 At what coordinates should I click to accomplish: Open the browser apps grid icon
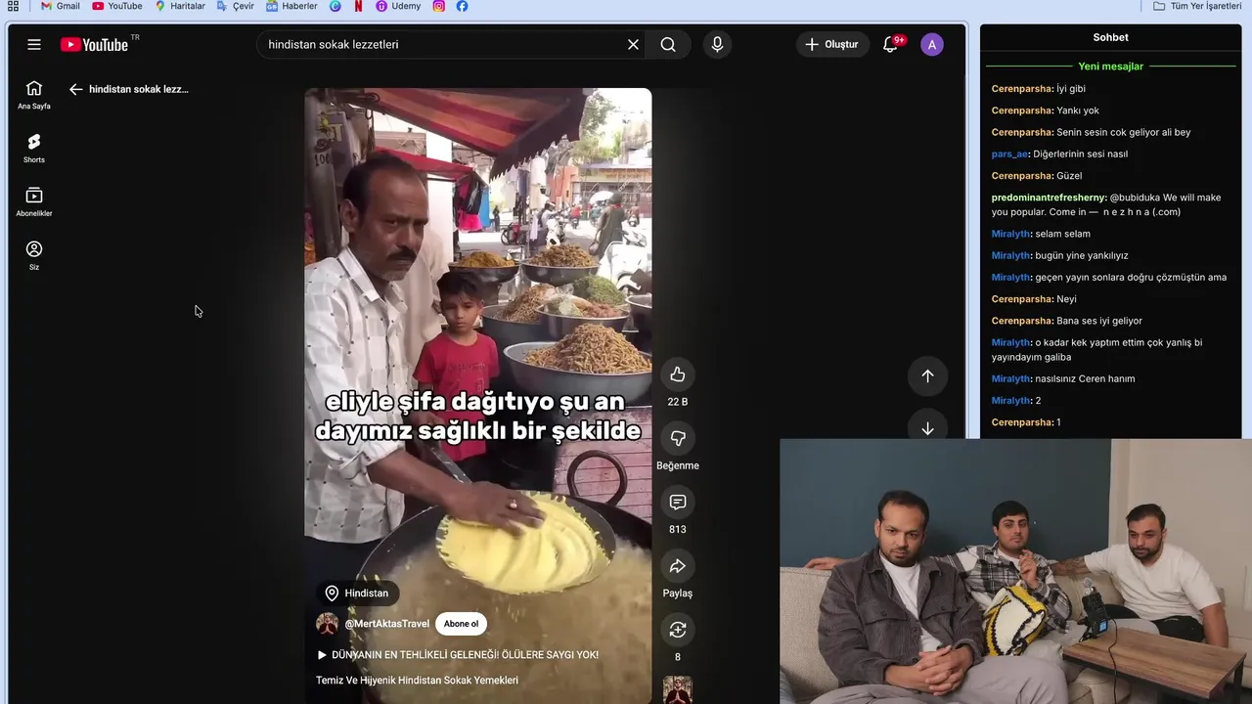click(13, 6)
